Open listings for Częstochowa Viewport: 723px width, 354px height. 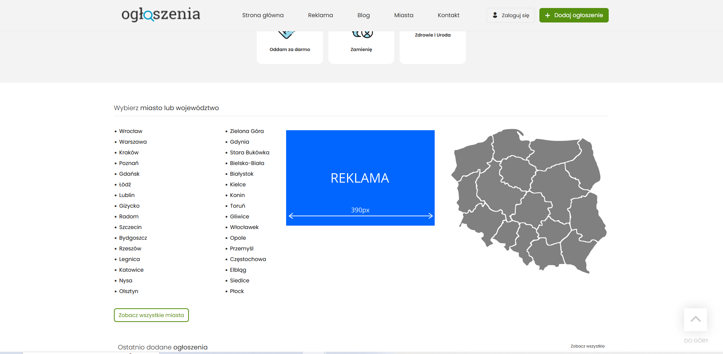[248, 259]
